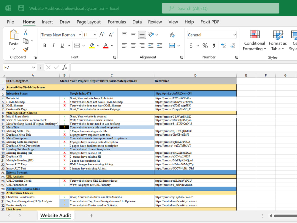
Task: Click the Increase Indent icon
Action: (x=160, y=45)
